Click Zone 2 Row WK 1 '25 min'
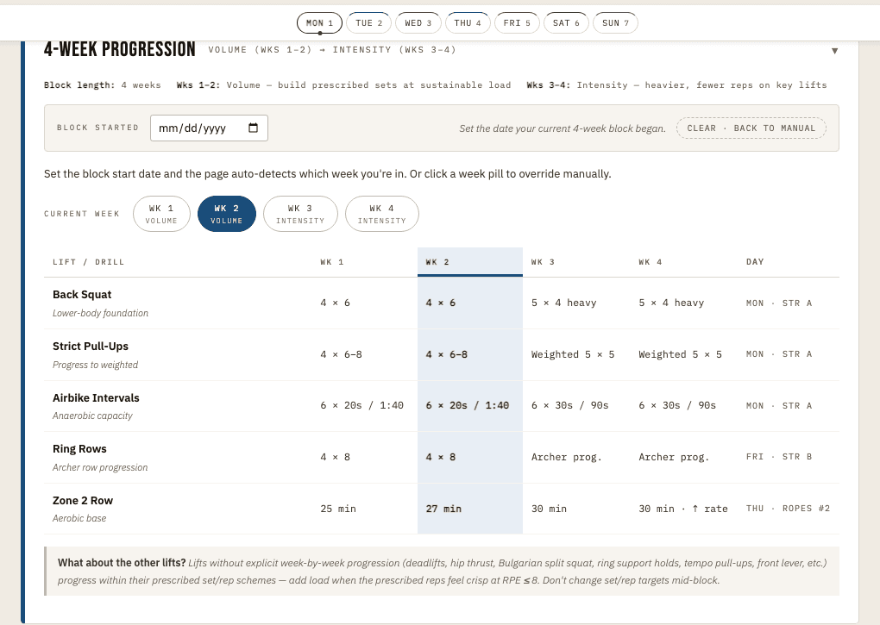The height and width of the screenshot is (625, 880). coord(338,509)
